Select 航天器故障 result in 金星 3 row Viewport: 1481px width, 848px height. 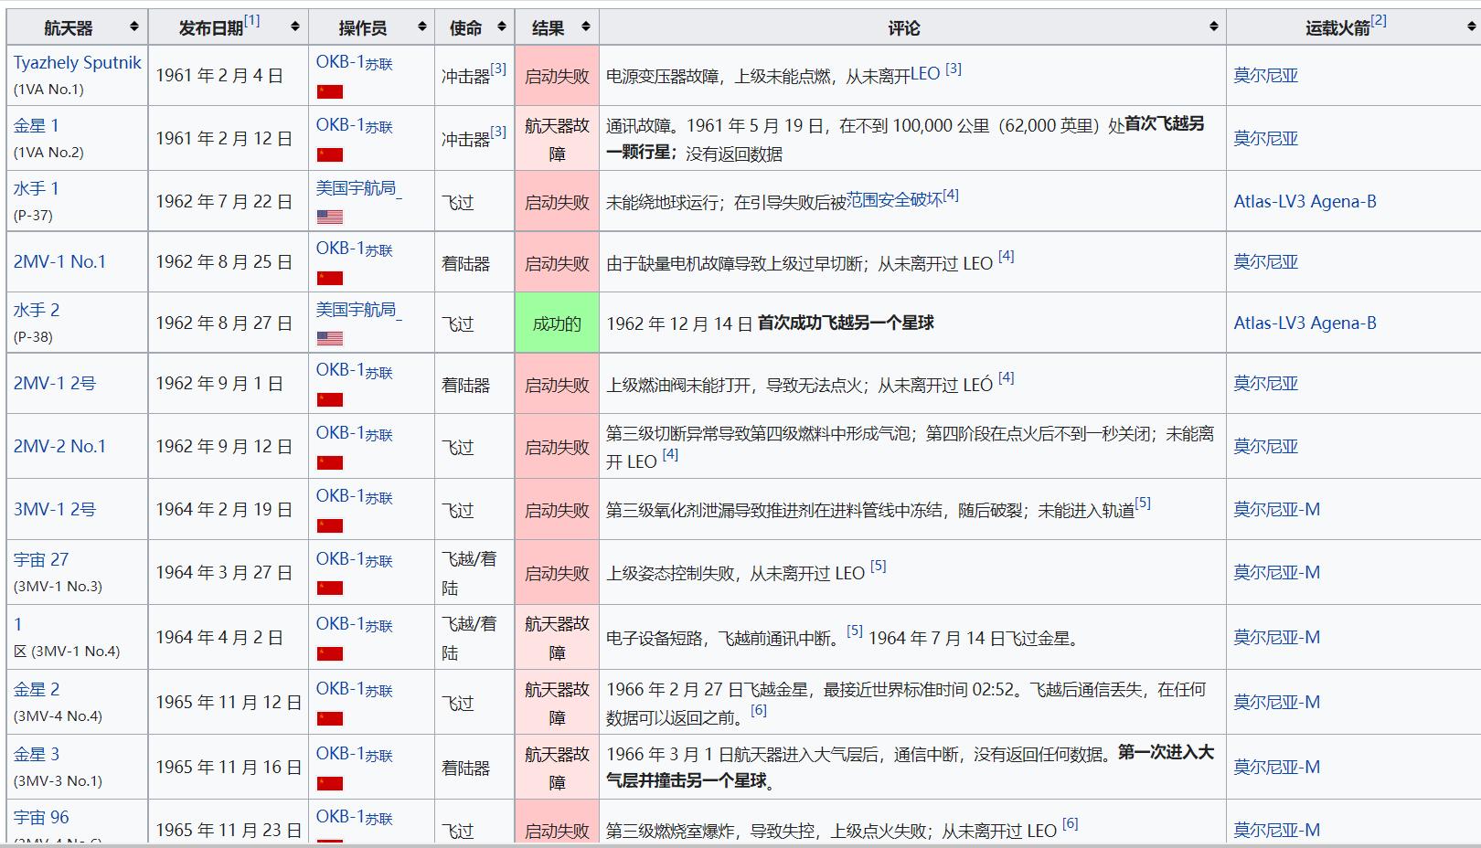(557, 768)
